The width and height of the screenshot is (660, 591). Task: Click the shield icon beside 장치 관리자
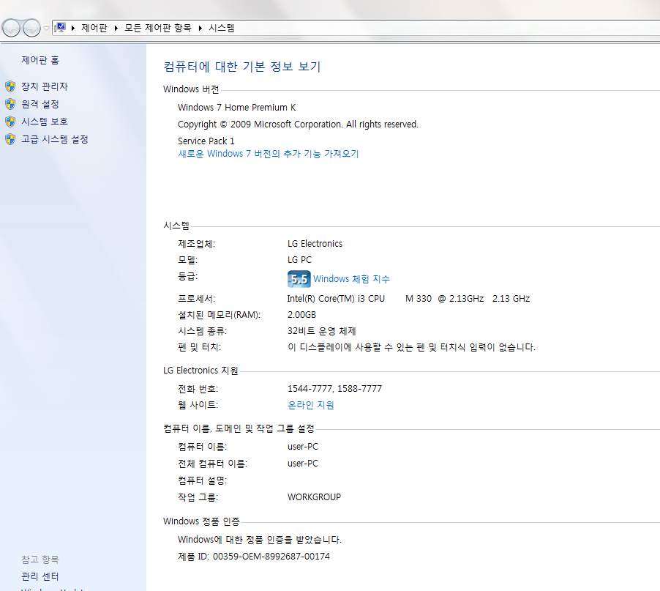pyautogui.click(x=10, y=86)
